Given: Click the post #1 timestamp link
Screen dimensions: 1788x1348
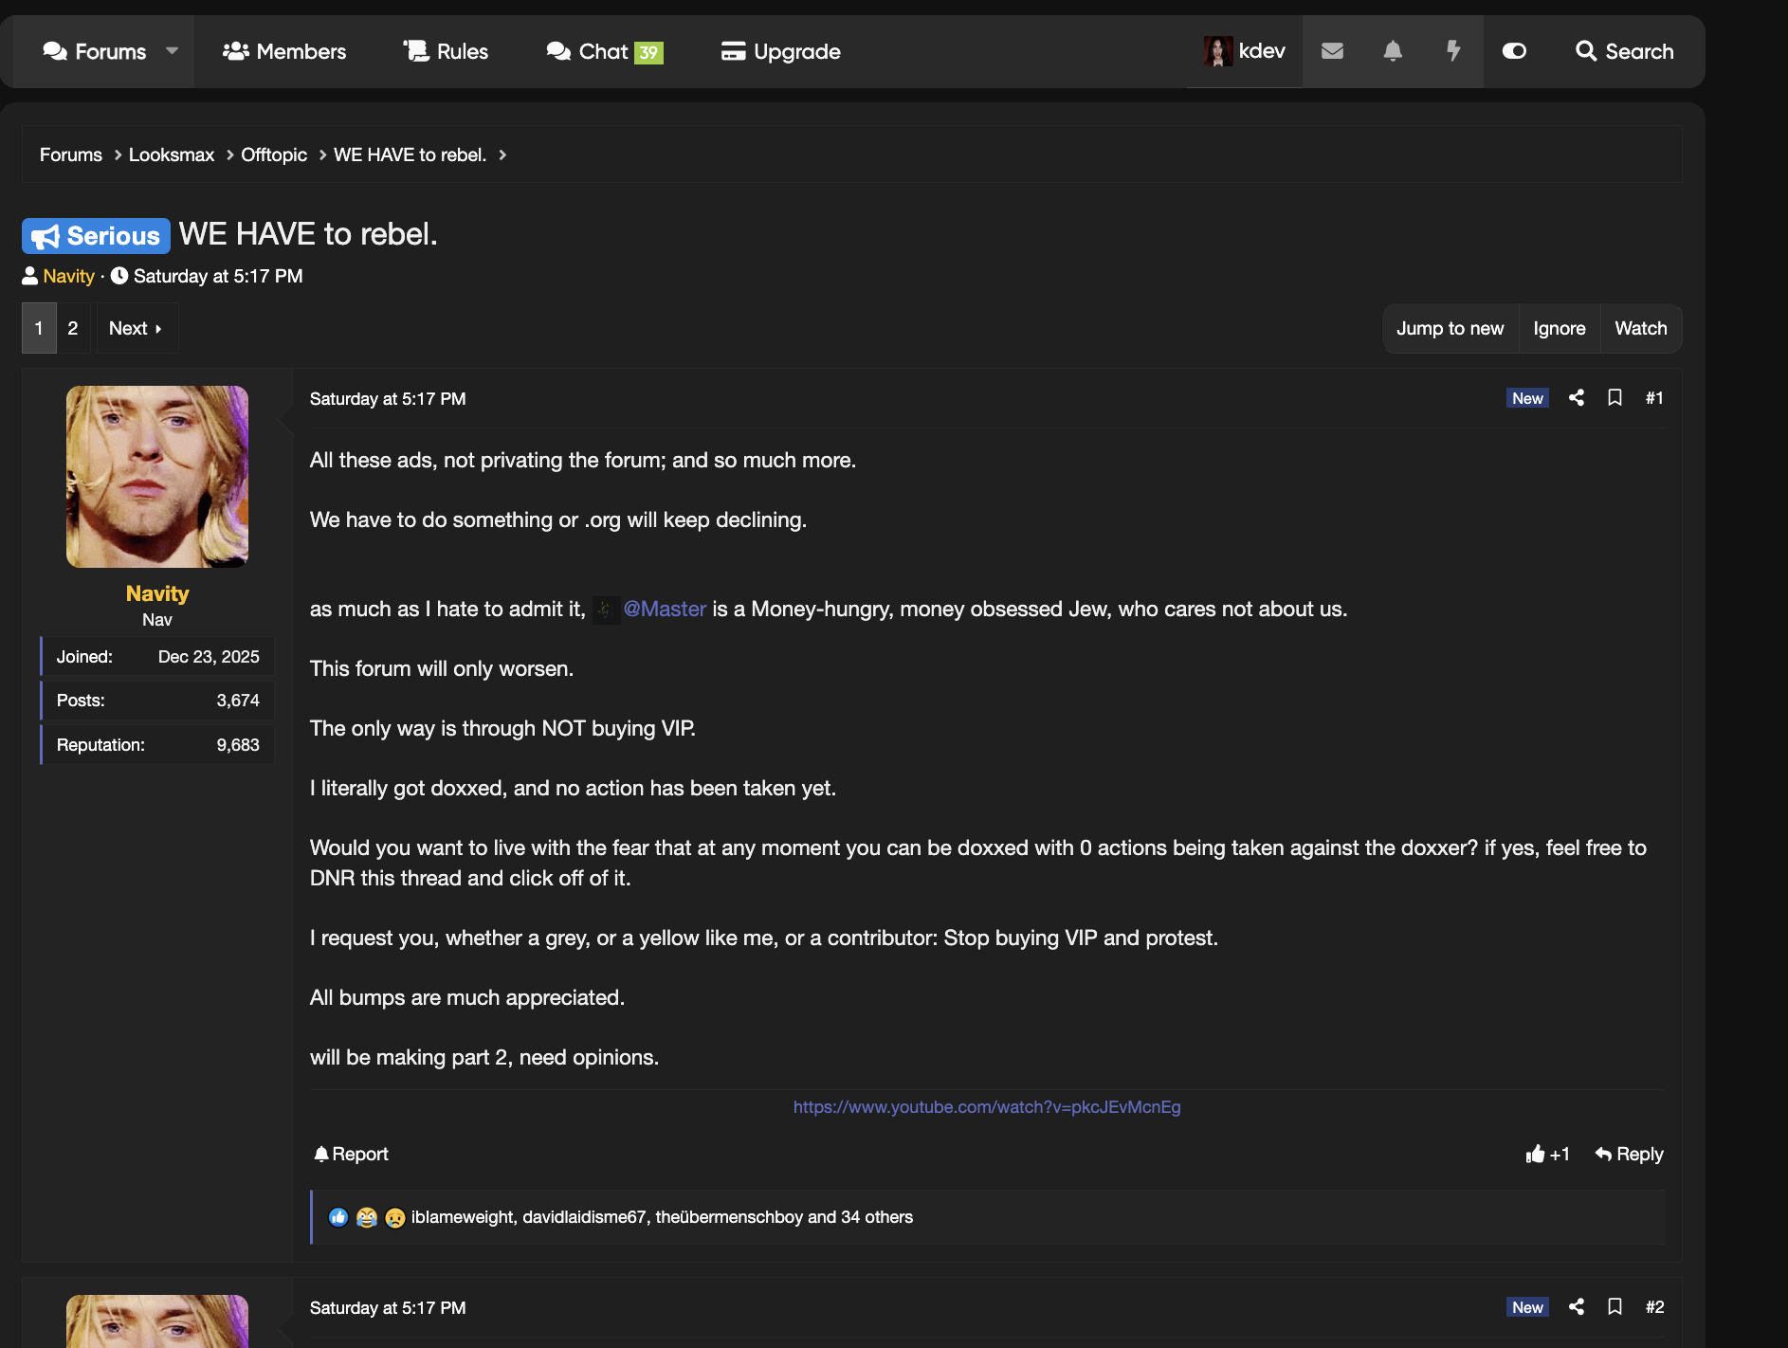Looking at the screenshot, I should [x=388, y=399].
